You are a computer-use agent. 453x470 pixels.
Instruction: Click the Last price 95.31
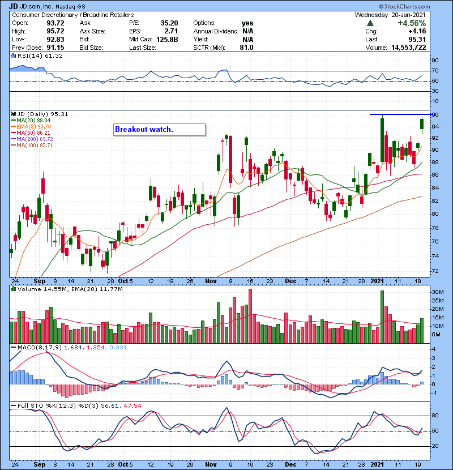(x=417, y=39)
